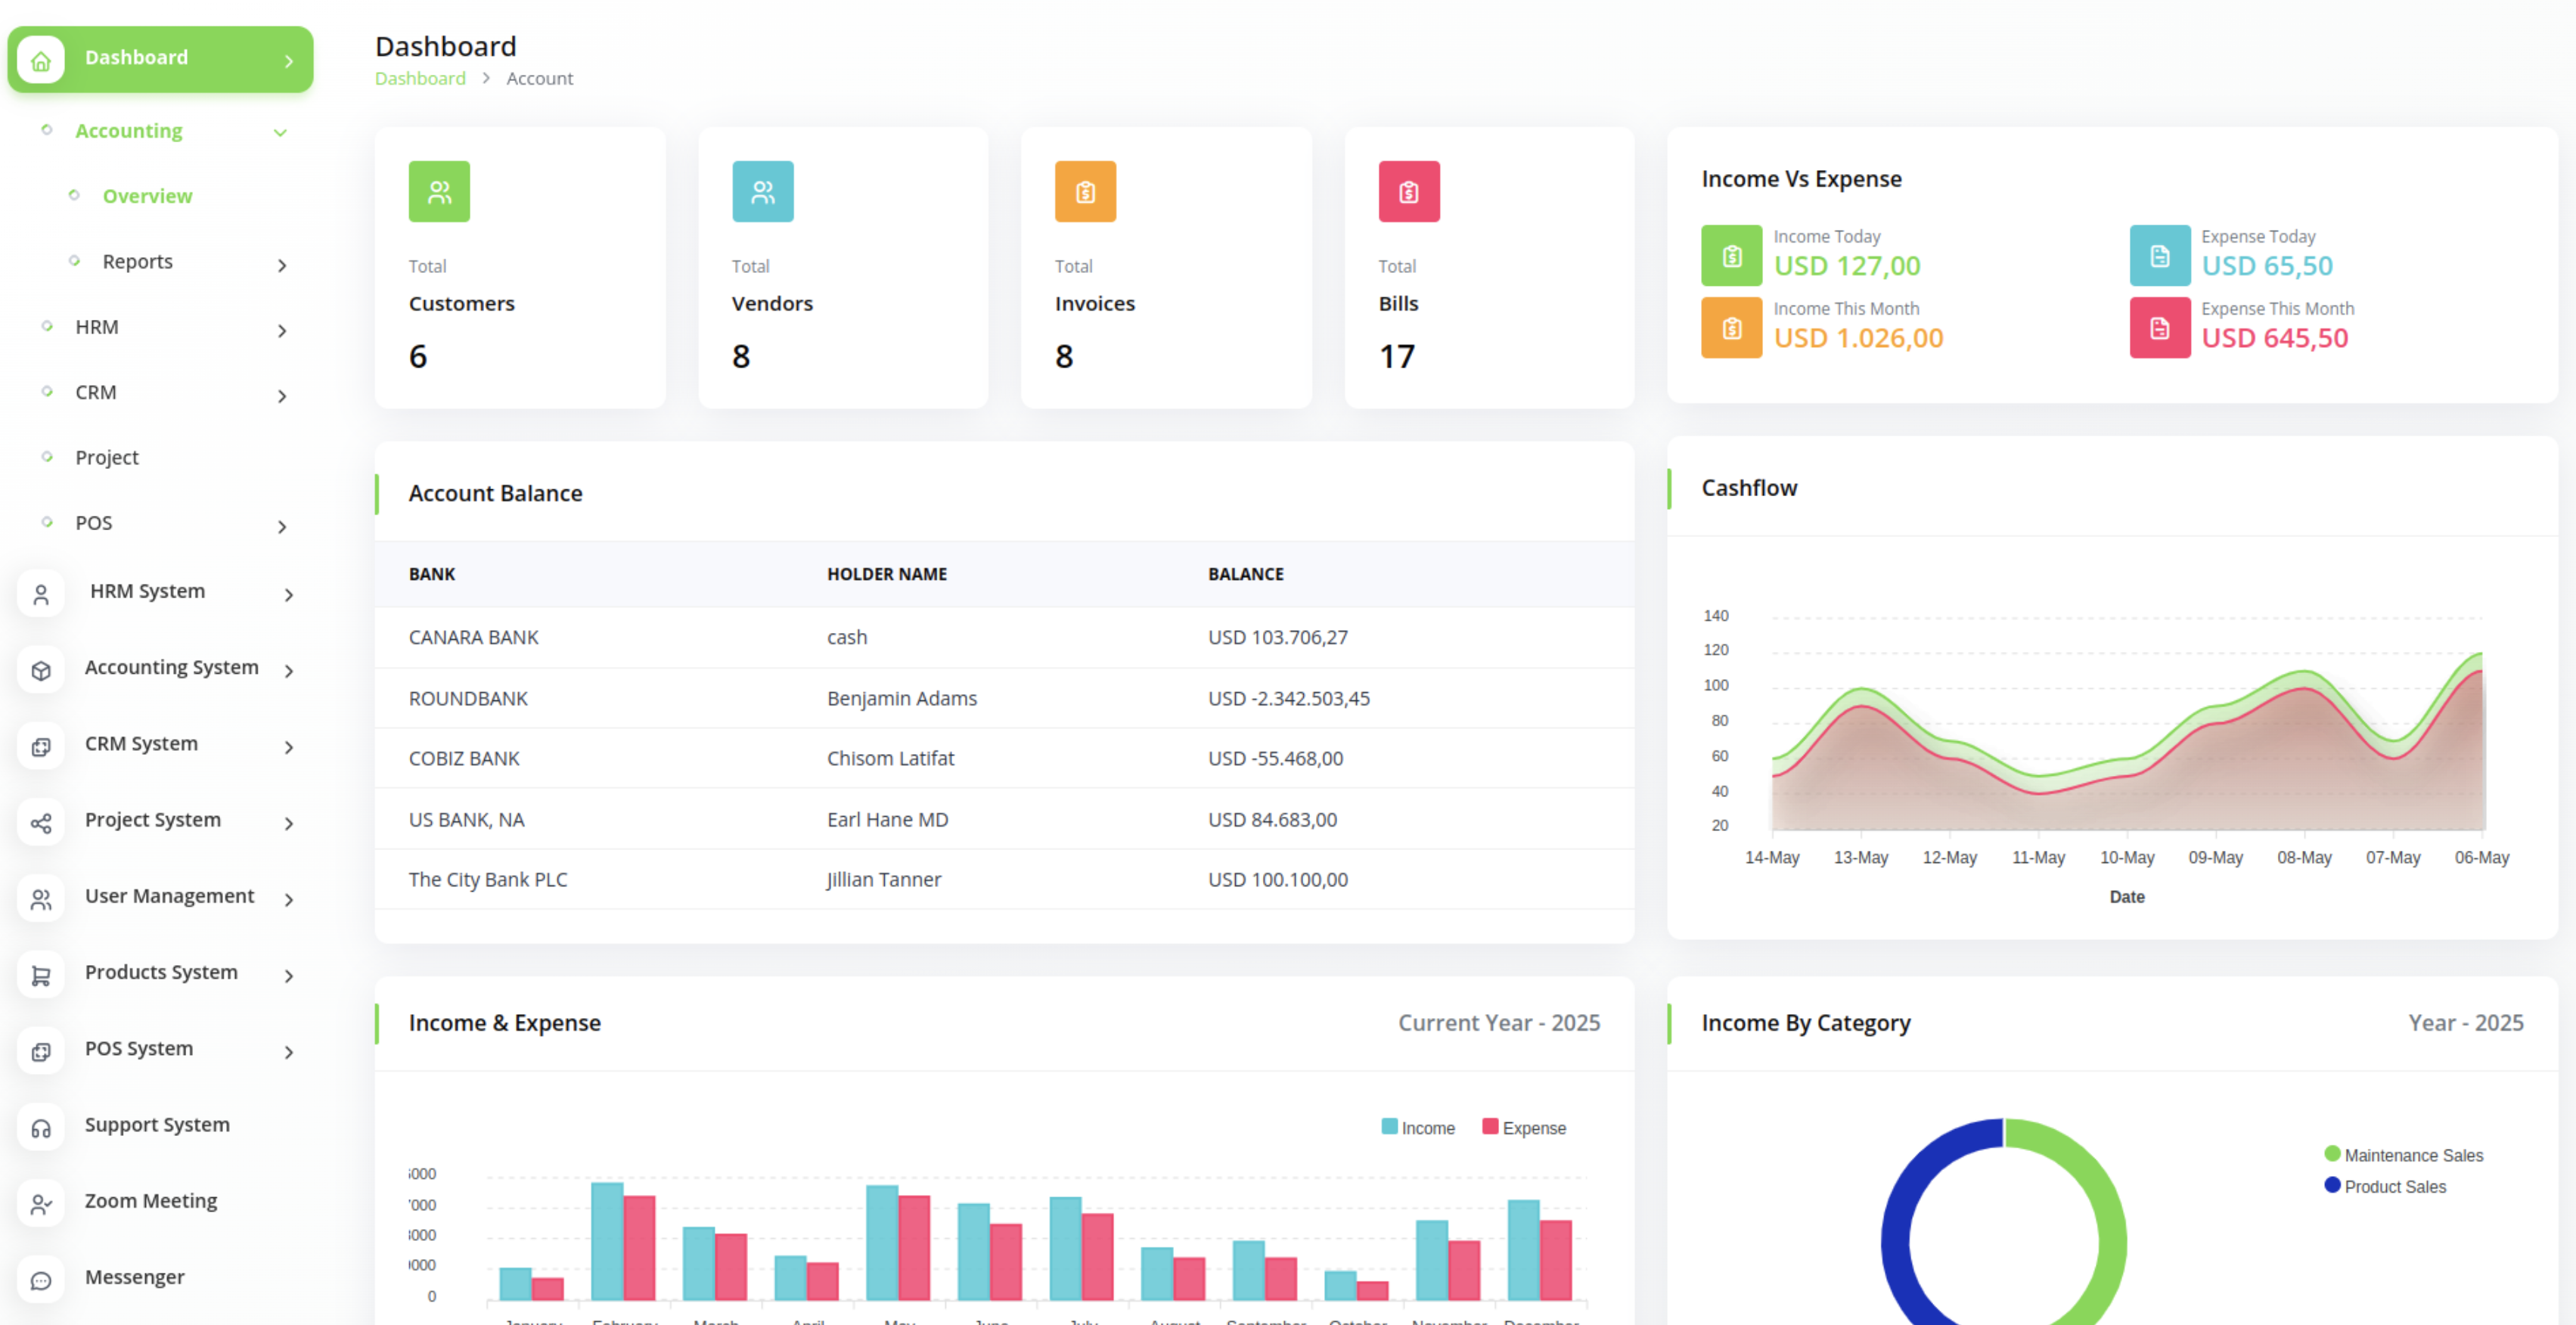
Task: Click the 10-May label on Cashflow chart
Action: 2127,857
